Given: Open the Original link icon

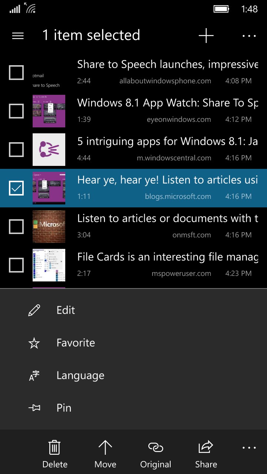Looking at the screenshot, I should [156, 447].
